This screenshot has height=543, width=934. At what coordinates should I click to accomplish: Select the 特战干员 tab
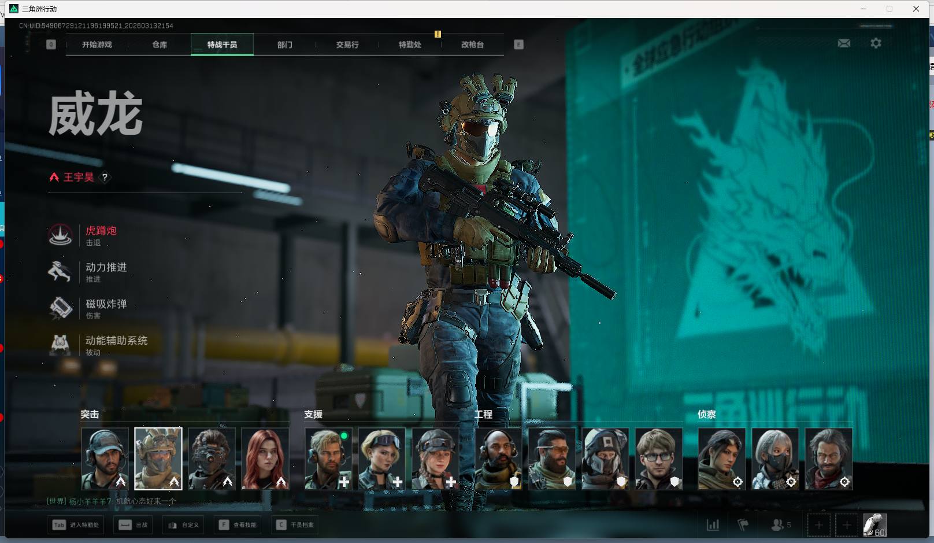[x=222, y=45]
